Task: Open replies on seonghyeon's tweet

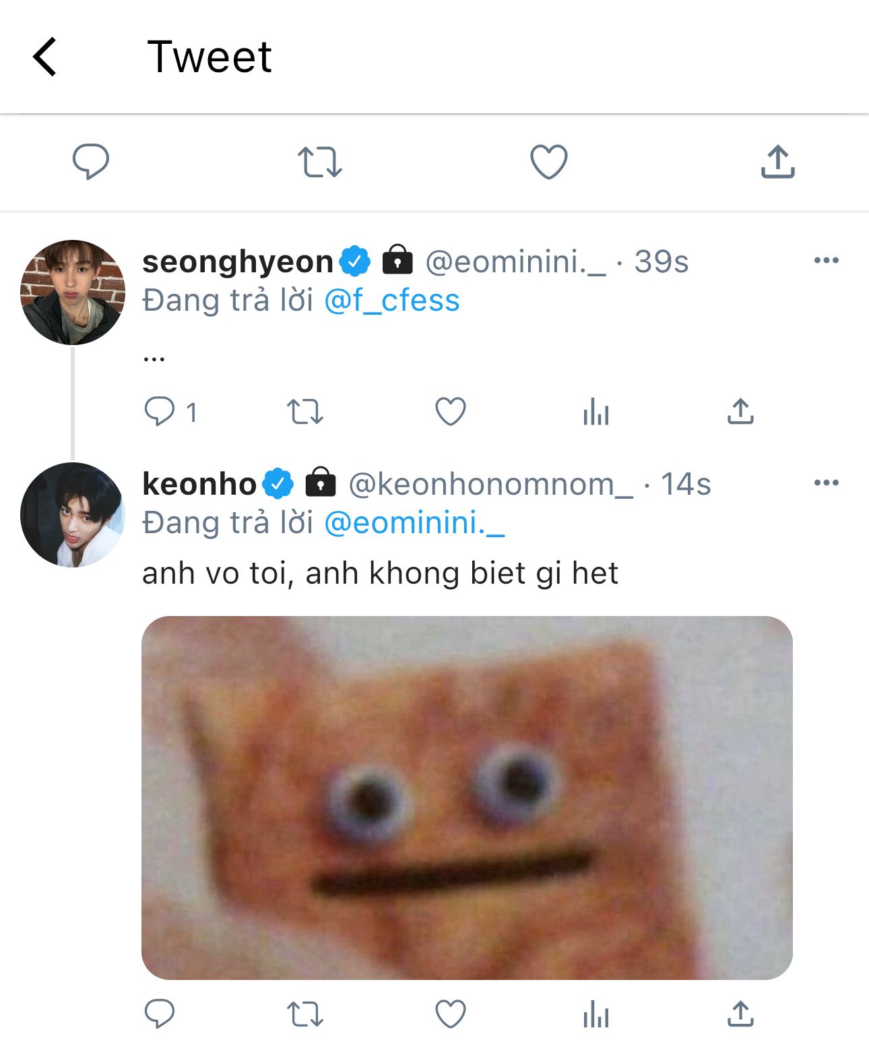Action: point(160,411)
